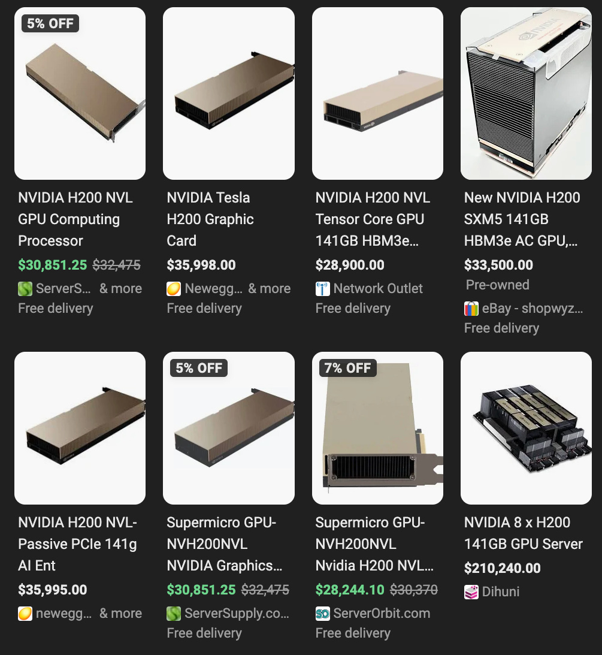Open NVIDIA Tesla H200 Graphic Card listing title
602x655 pixels.
(210, 219)
